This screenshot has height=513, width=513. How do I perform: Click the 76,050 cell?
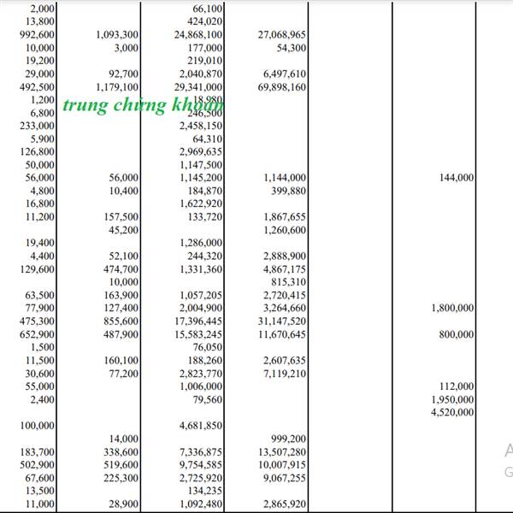208,347
